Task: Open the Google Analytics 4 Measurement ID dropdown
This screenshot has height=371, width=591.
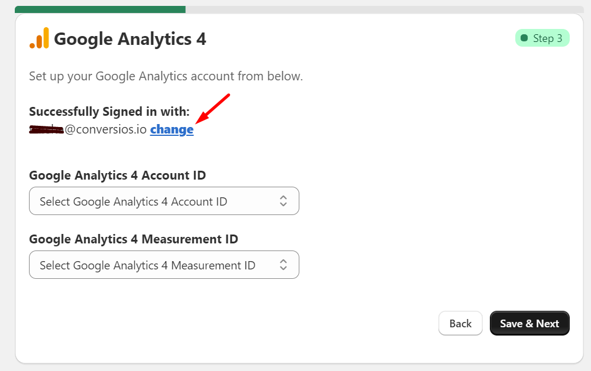Action: pos(164,265)
